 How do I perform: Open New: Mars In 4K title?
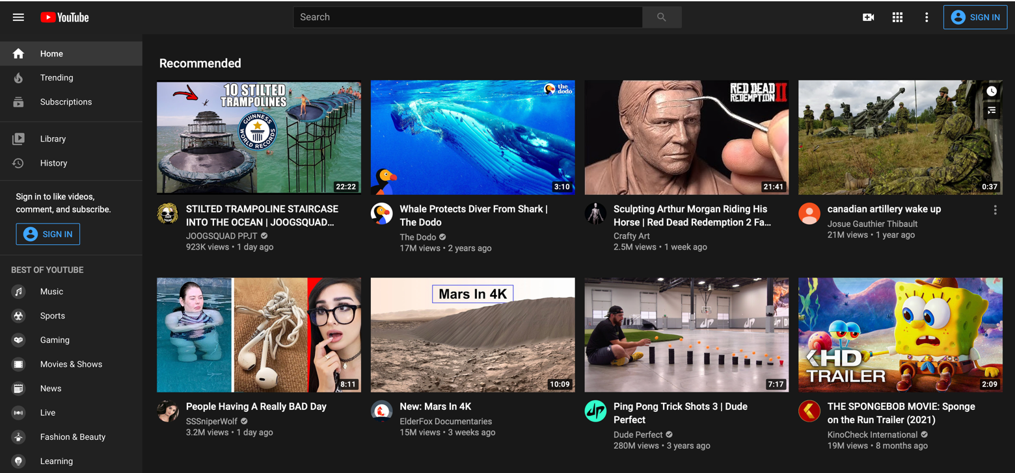pos(435,407)
